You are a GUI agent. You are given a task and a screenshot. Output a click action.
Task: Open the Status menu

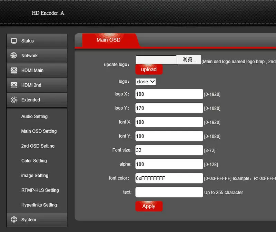(37, 41)
